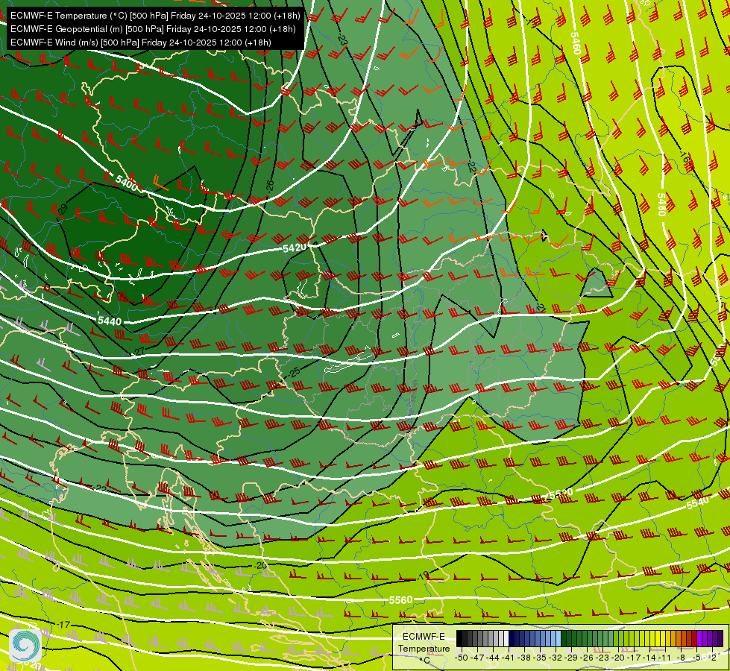Click the -8 value in the legend
This screenshot has width=730, height=671.
pyautogui.click(x=681, y=658)
